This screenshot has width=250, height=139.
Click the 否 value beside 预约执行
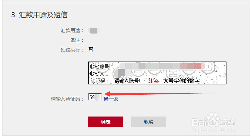91,49
